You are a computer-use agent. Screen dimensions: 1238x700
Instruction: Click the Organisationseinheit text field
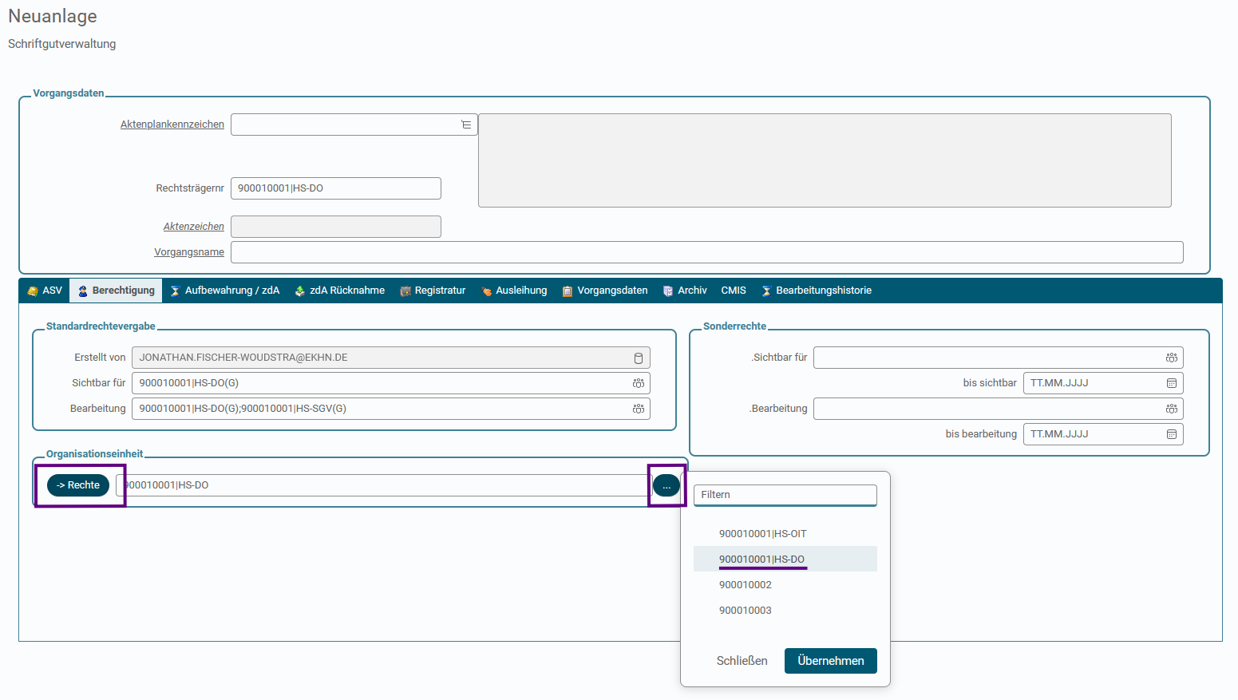[383, 485]
